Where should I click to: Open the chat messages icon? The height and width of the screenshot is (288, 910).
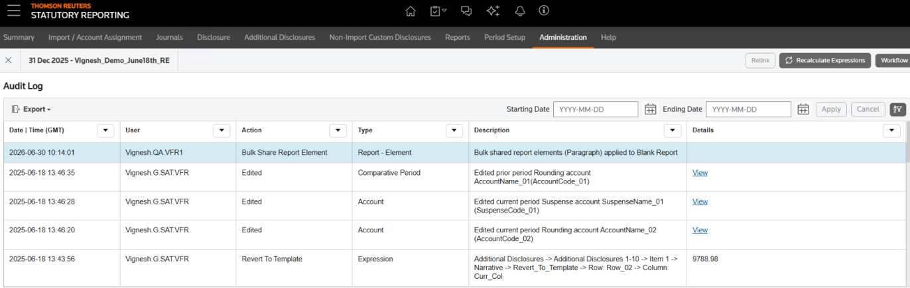point(466,11)
